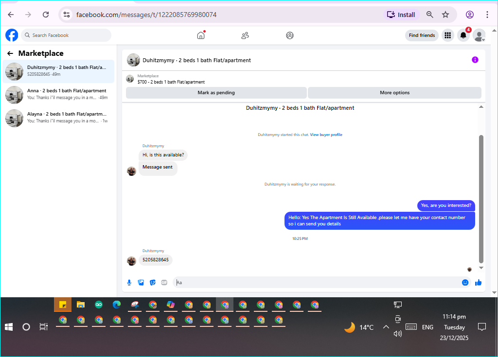498x357 pixels.
Task: Click the Install app button
Action: point(401,15)
